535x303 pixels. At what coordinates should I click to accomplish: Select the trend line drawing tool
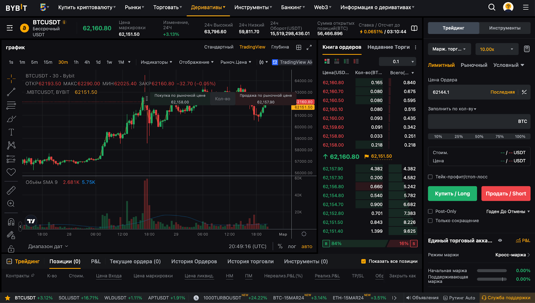(11, 91)
